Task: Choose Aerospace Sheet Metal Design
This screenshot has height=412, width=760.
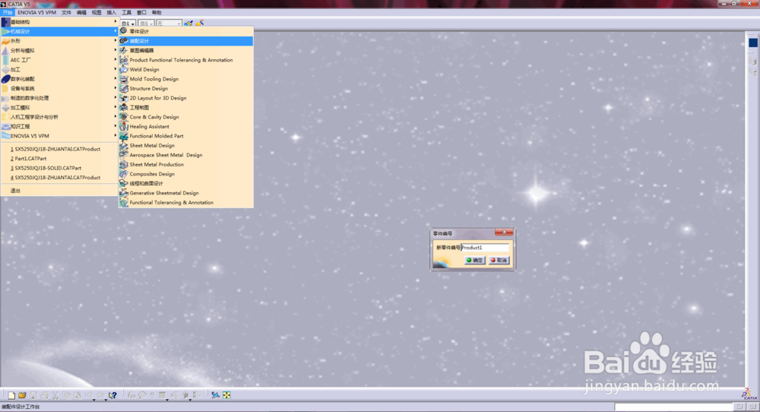Action: click(x=186, y=154)
